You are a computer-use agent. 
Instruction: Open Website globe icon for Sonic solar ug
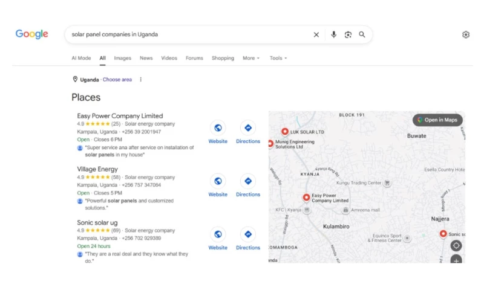click(x=218, y=234)
